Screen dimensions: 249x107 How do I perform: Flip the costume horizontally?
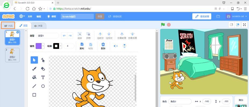tap(116, 46)
